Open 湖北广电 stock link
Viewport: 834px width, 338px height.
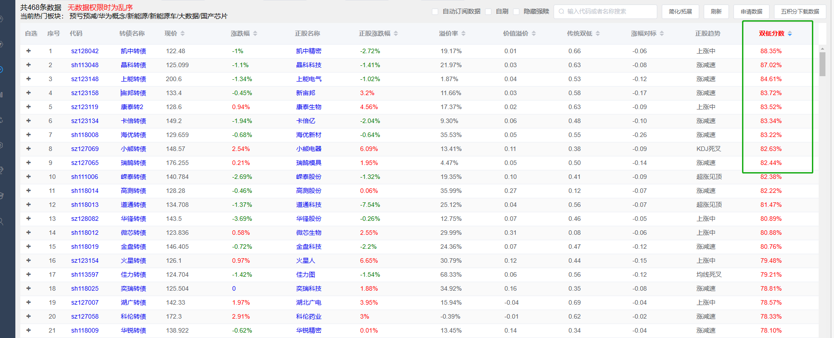tap(309, 302)
